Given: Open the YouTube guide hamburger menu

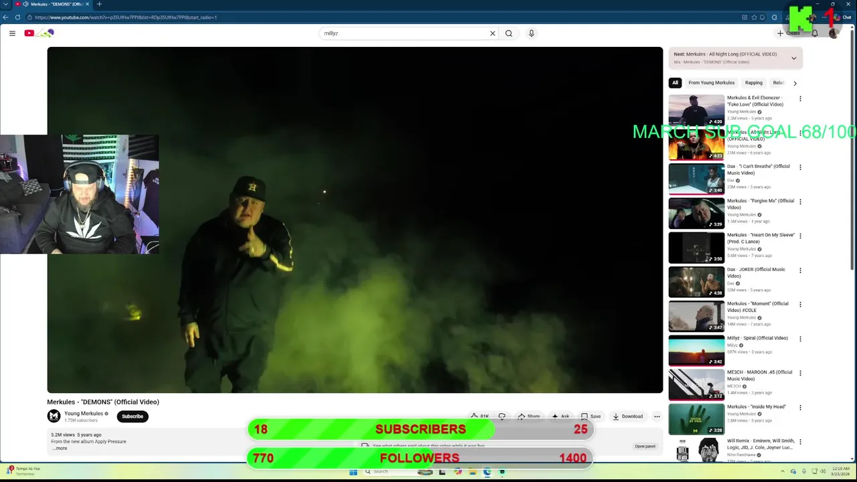Looking at the screenshot, I should pyautogui.click(x=12, y=33).
